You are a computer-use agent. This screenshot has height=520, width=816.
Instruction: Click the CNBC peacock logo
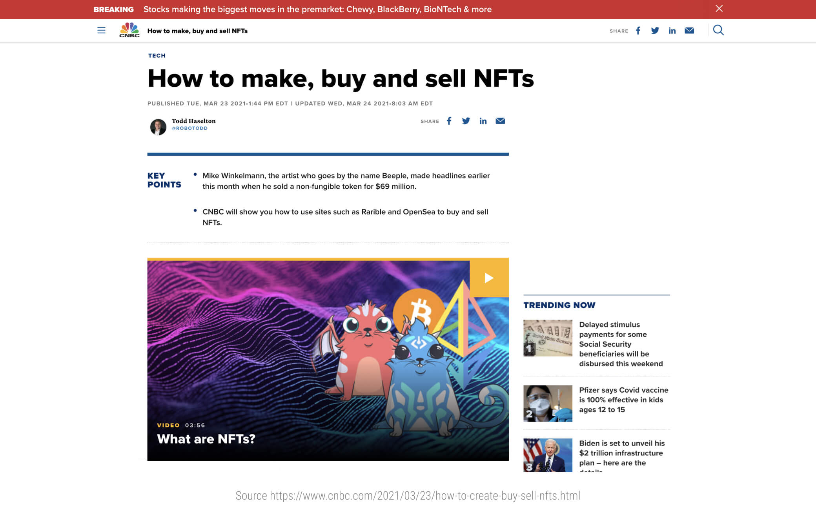pos(129,30)
